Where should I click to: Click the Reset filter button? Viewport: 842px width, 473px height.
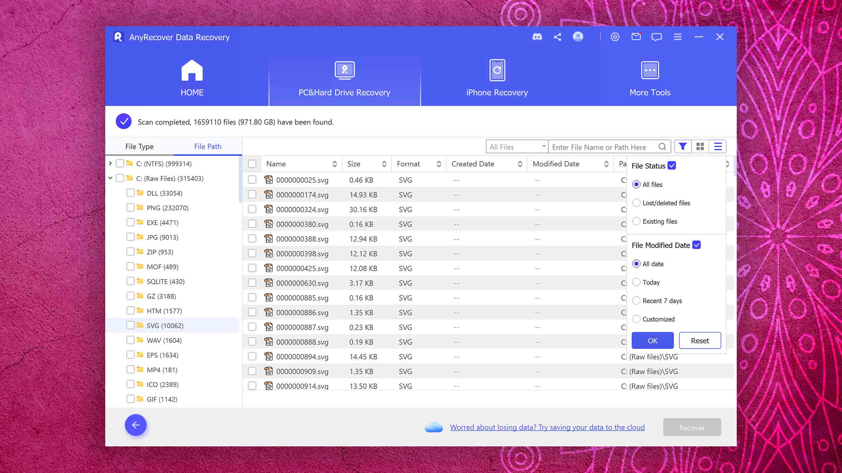click(x=700, y=341)
